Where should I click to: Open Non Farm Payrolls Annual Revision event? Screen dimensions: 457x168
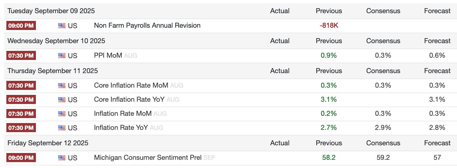[x=147, y=25]
